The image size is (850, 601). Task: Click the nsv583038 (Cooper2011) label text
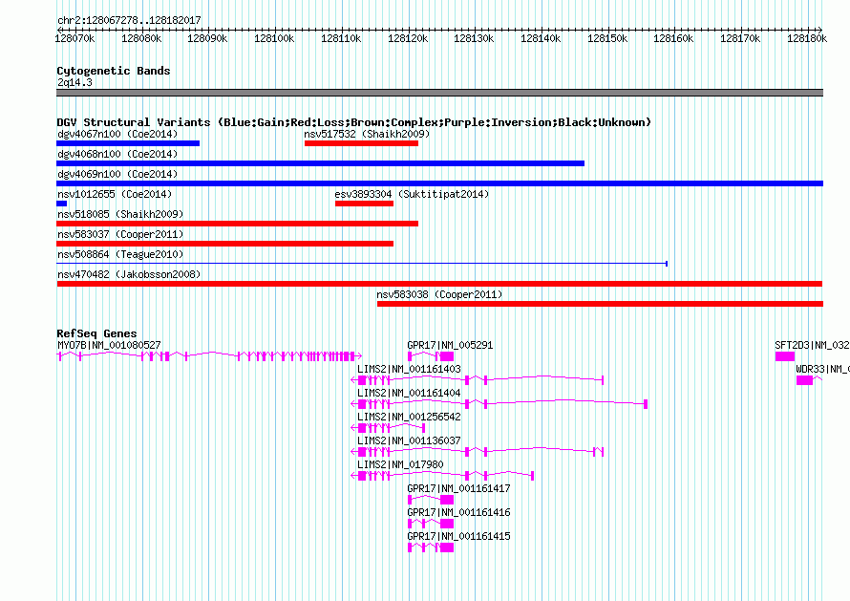click(439, 294)
